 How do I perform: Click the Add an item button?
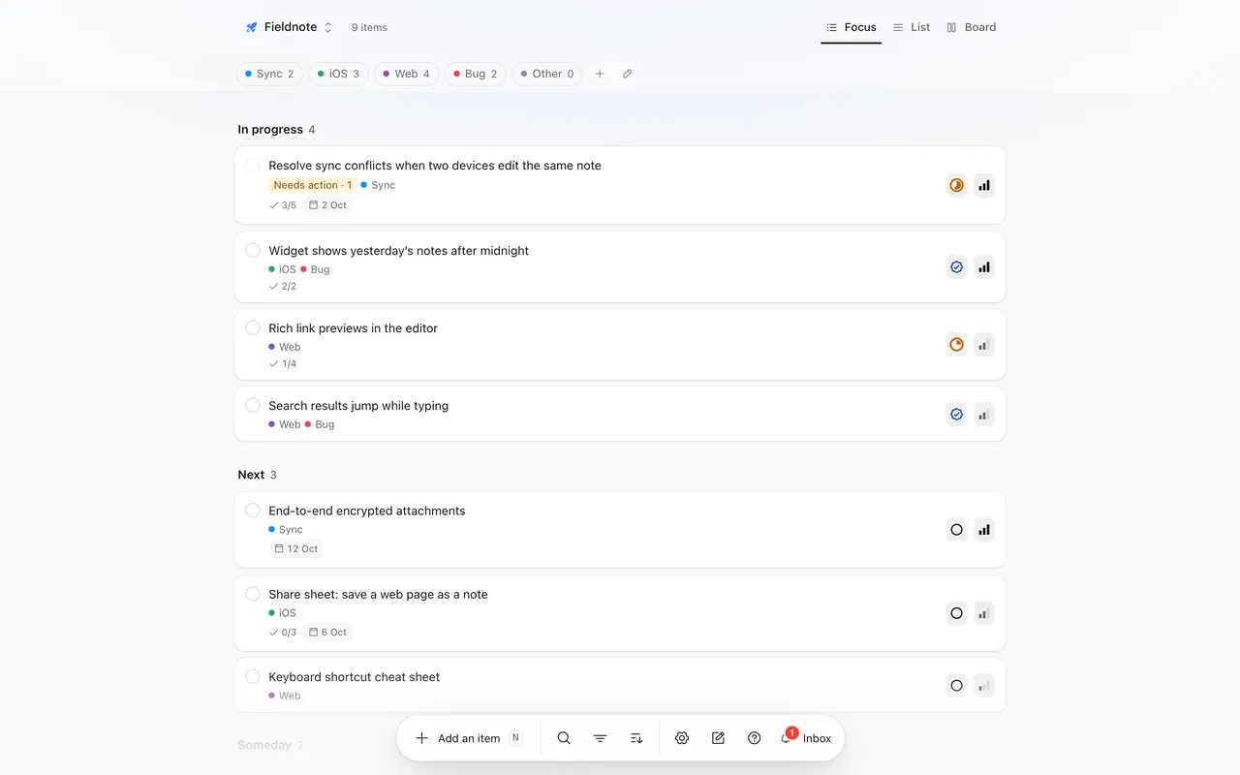coord(469,738)
